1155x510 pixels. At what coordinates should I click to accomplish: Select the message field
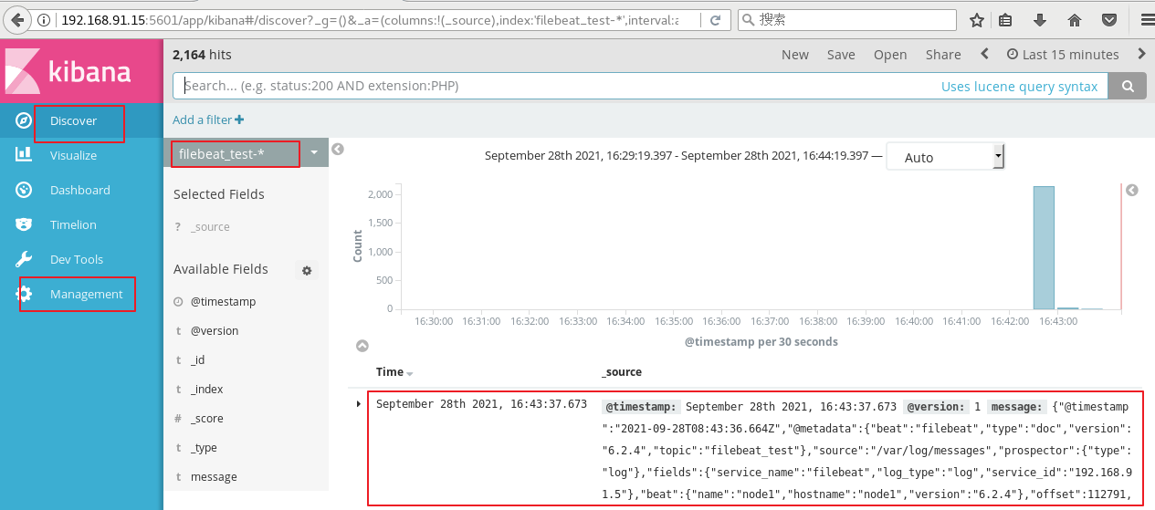[214, 477]
